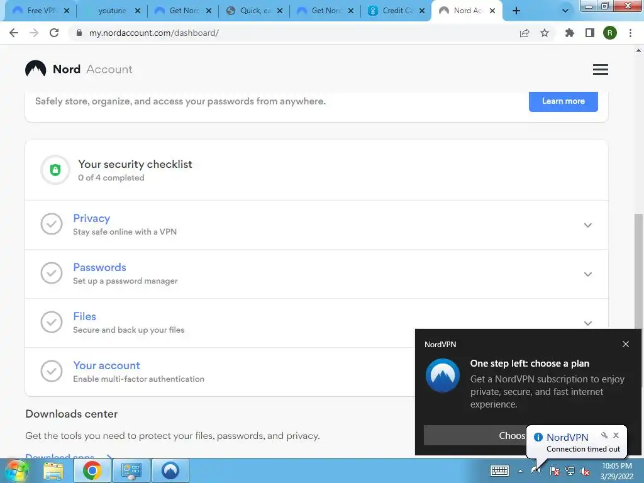Open the taskbar clock showing 10:05 PM
This screenshot has height=483, width=644.
point(617,471)
